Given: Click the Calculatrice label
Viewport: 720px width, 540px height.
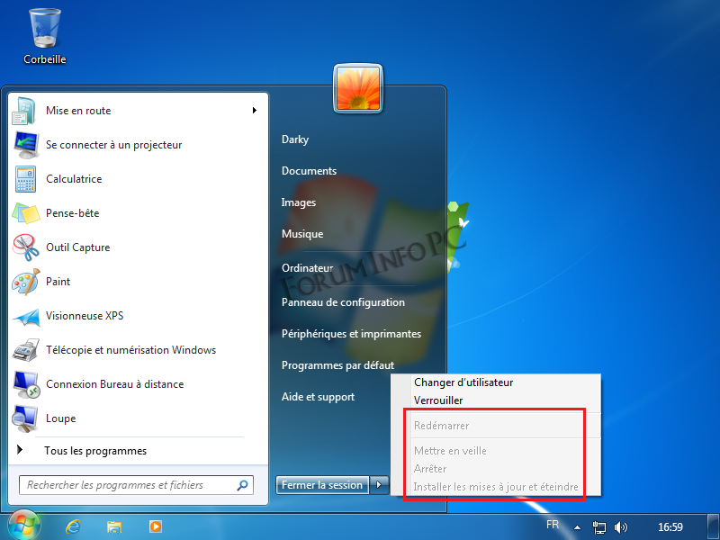Looking at the screenshot, I should (x=74, y=179).
